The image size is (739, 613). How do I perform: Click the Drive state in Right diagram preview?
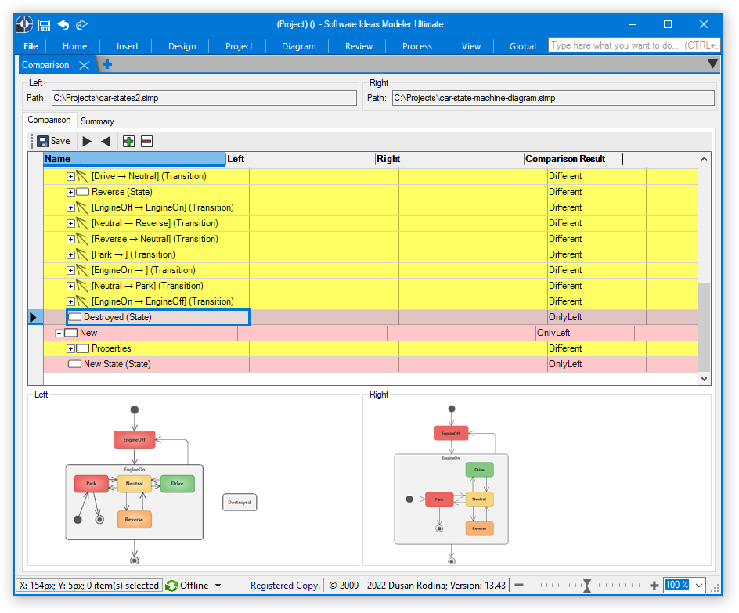pos(479,470)
